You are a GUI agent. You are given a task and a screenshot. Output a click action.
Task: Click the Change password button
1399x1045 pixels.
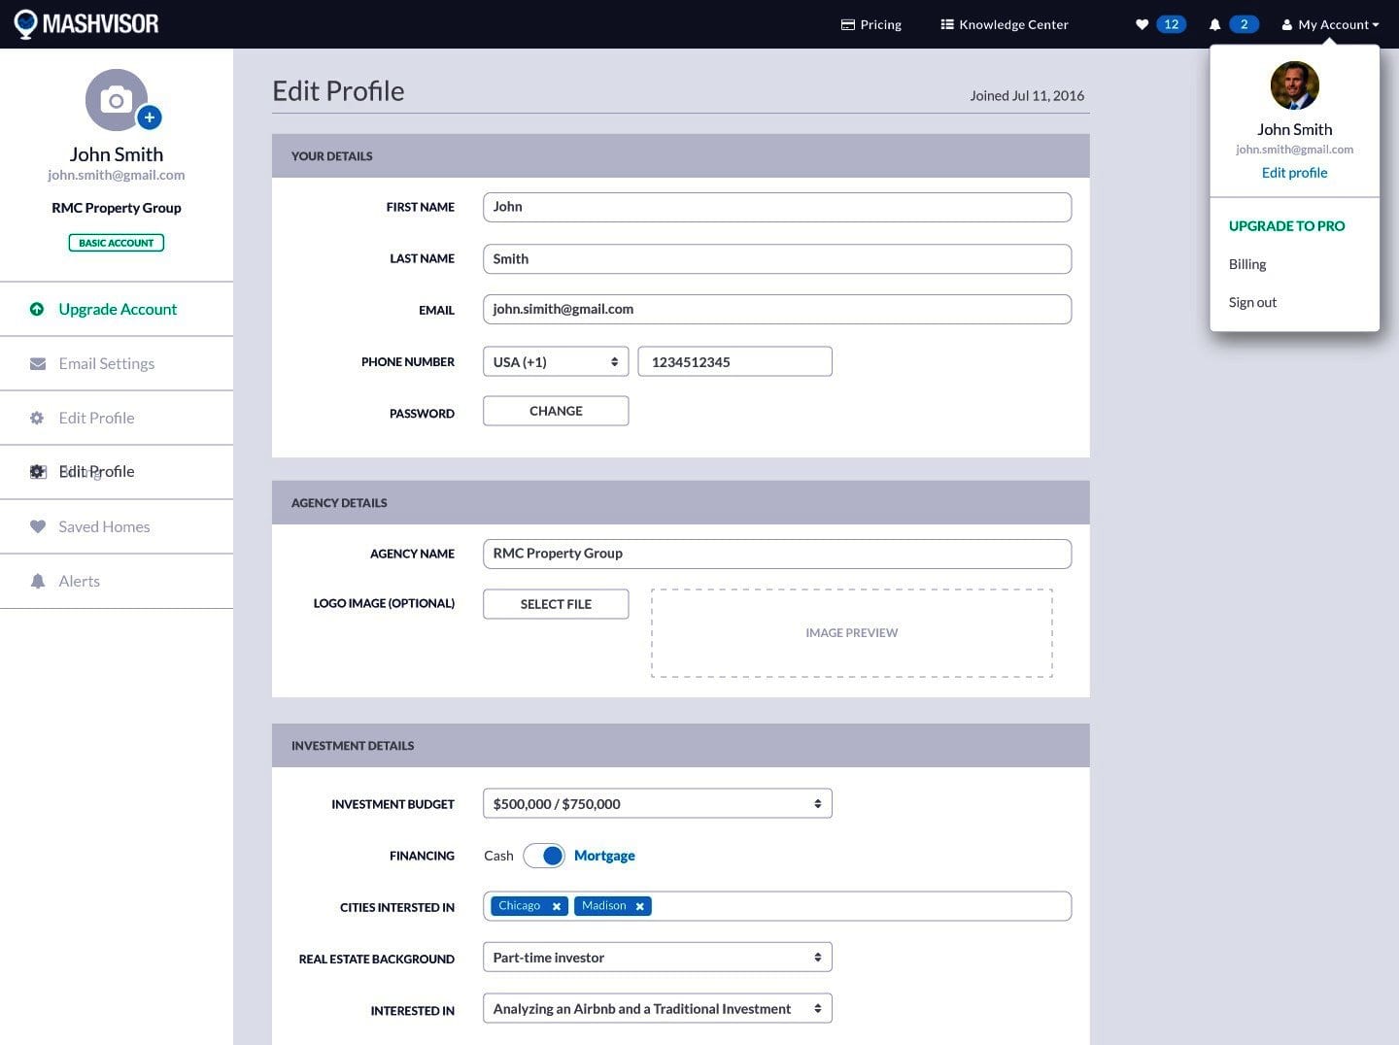coord(556,411)
